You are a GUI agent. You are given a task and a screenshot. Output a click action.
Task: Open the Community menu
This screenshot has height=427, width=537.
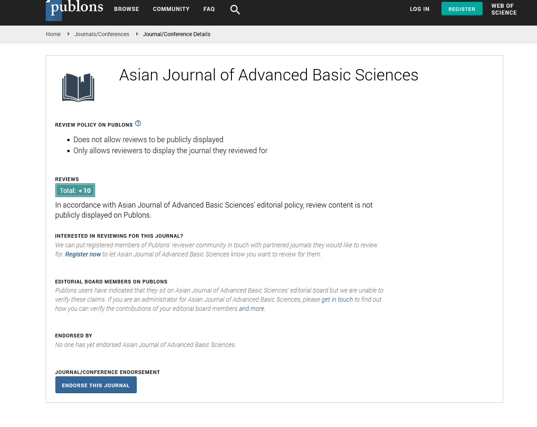point(171,9)
